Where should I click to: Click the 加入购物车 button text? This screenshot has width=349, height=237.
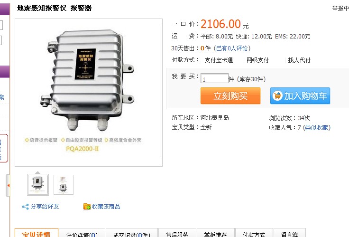point(305,96)
